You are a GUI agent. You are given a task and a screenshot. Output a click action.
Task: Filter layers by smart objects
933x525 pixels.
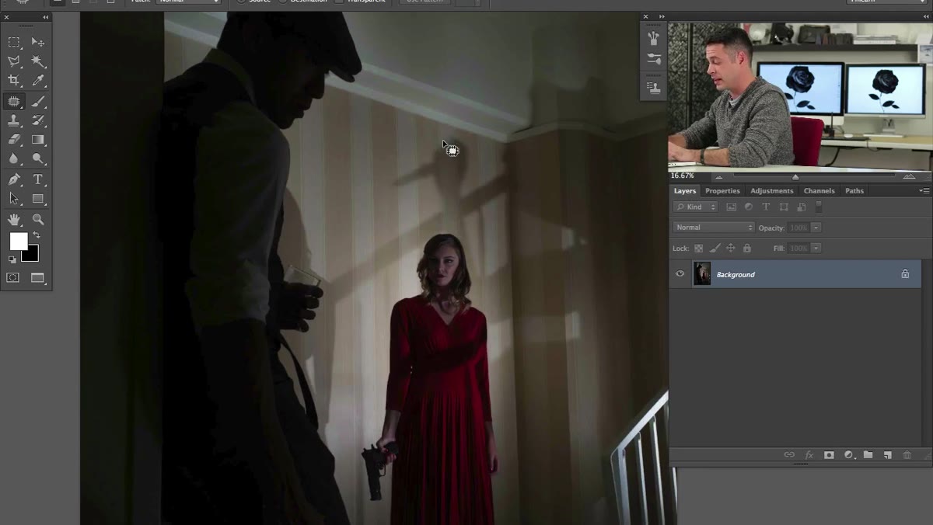(x=801, y=207)
